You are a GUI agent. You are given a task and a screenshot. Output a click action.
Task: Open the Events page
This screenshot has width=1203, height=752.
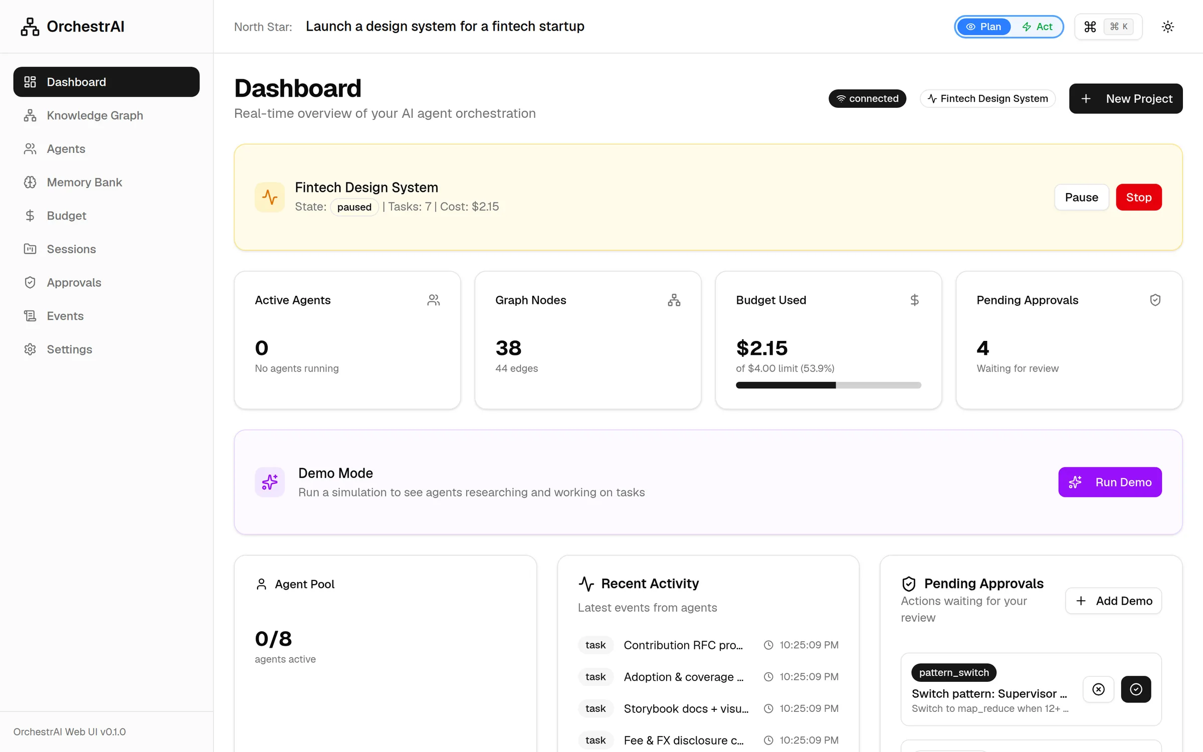pyautogui.click(x=106, y=316)
